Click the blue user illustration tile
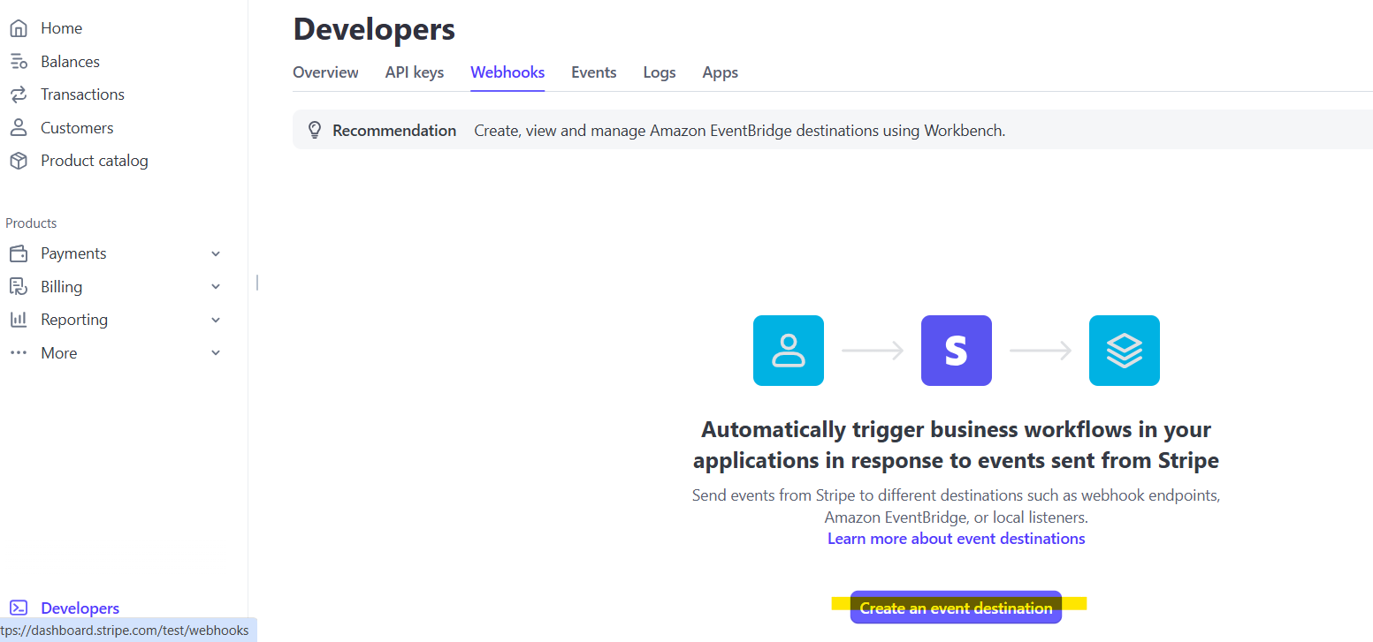The height and width of the screenshot is (642, 1373). tap(789, 351)
